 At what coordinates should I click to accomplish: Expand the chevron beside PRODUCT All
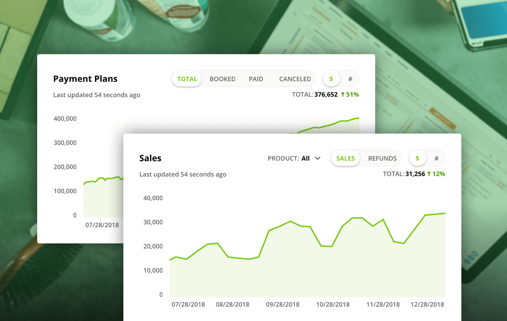[x=318, y=158]
